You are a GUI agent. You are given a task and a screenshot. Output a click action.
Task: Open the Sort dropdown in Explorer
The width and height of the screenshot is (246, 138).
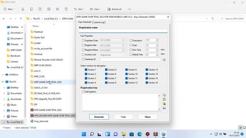(x=79, y=9)
